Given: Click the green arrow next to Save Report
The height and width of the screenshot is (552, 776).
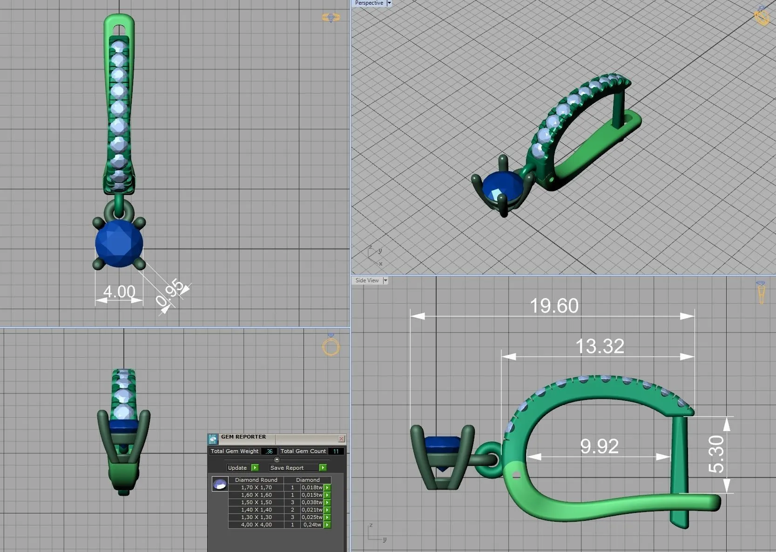Looking at the screenshot, I should 323,468.
